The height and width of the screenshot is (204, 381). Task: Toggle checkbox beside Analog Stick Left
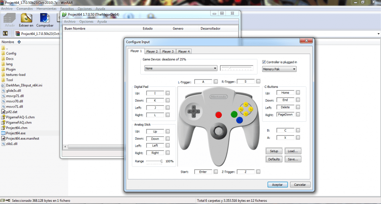pyautogui.click(x=168, y=146)
